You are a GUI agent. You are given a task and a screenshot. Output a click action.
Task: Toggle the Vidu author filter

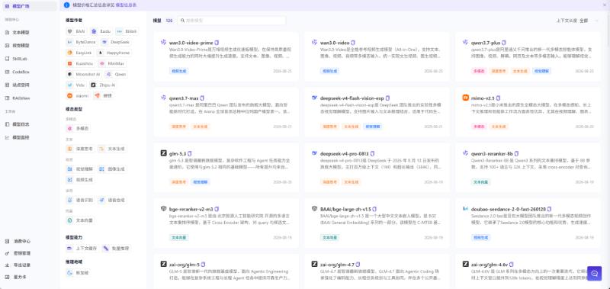pyautogui.click(x=76, y=85)
